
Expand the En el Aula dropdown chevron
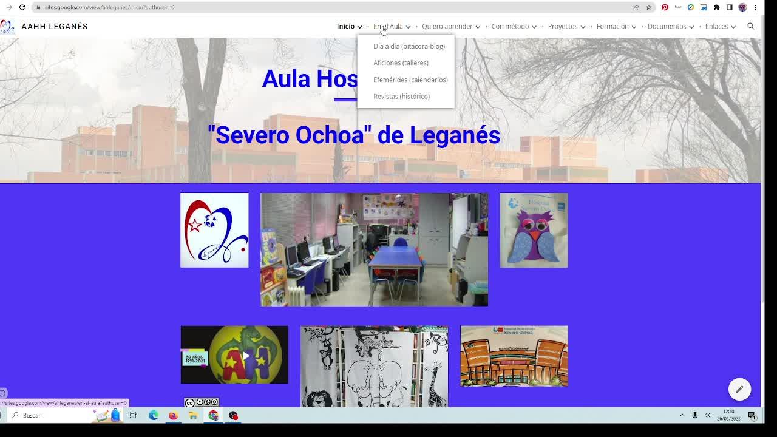[x=408, y=27]
